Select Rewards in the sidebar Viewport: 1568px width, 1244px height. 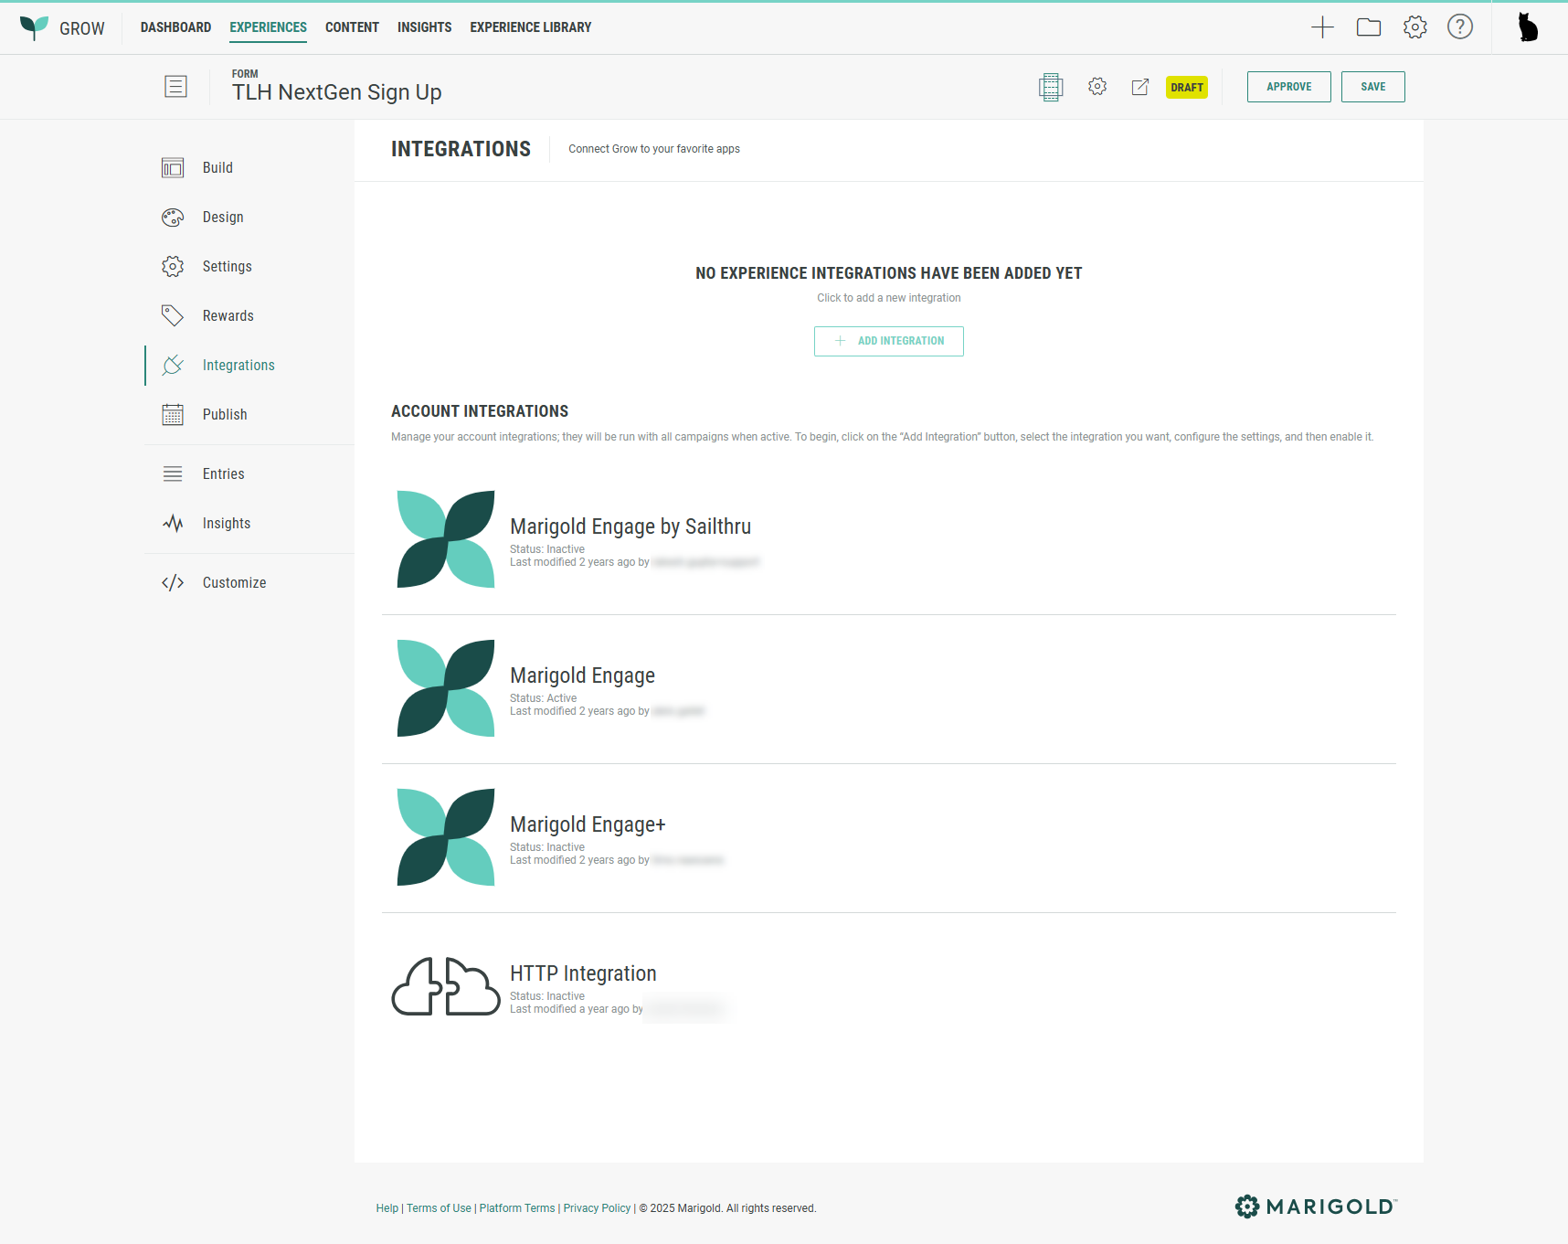[228, 316]
